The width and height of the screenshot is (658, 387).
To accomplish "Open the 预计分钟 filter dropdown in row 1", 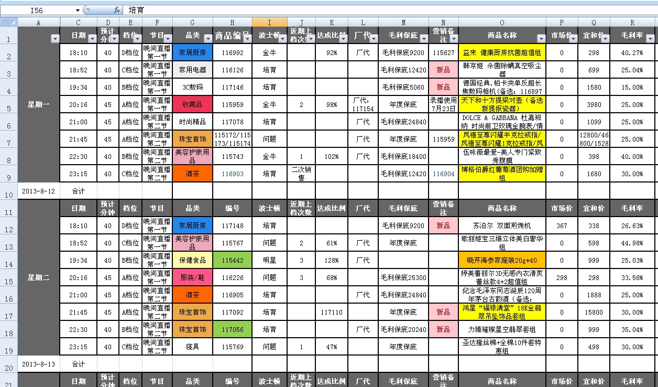I will click(114, 39).
